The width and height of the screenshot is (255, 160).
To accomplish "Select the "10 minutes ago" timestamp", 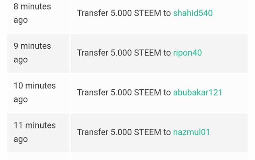I will (x=35, y=92).
